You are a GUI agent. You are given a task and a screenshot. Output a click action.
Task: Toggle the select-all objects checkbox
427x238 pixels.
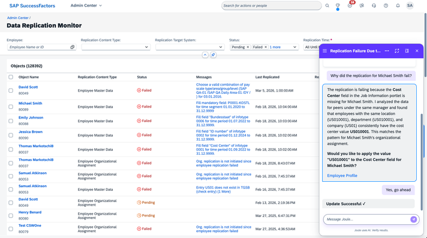click(11, 77)
